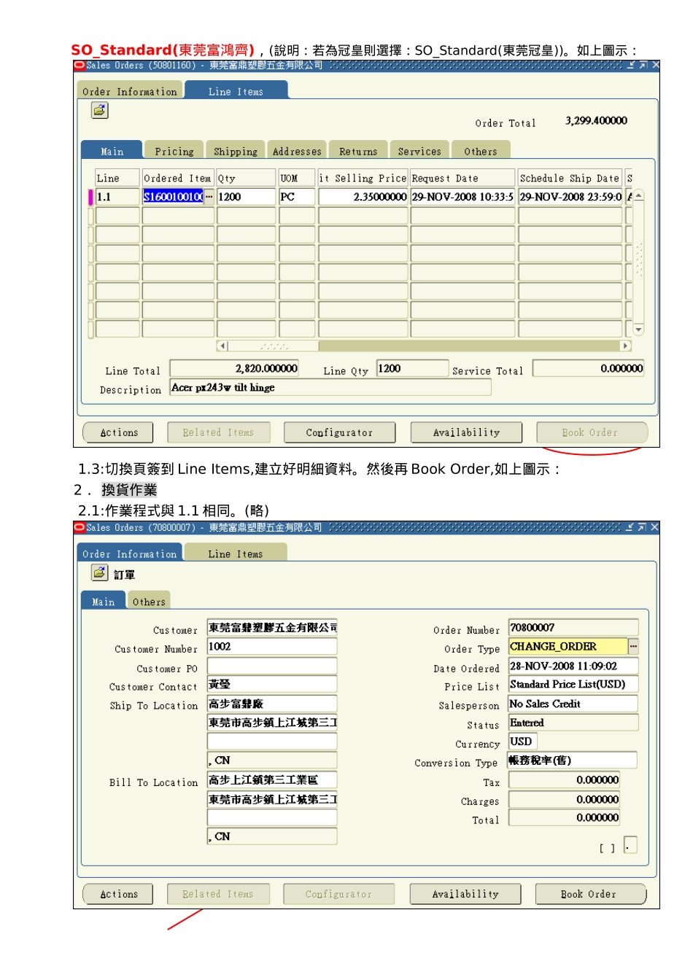This screenshot has height=980, width=693.
Task: Click the Bill To Location field 高步上江鎮第三工業區
Action: (x=272, y=779)
